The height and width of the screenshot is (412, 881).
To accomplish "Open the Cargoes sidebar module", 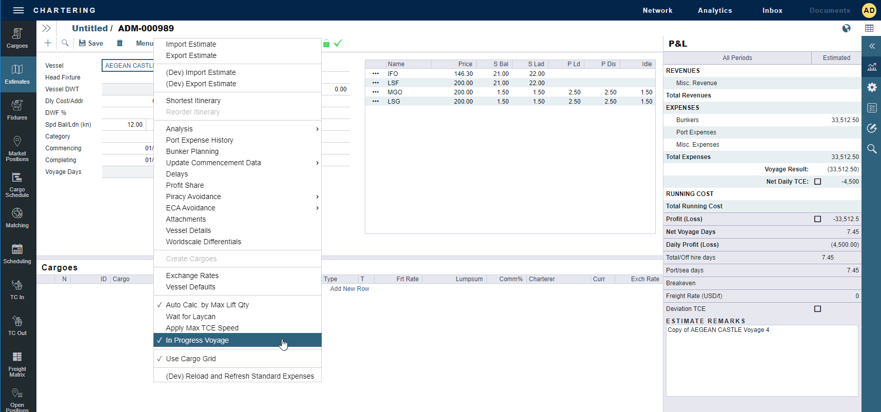I will coord(17,38).
